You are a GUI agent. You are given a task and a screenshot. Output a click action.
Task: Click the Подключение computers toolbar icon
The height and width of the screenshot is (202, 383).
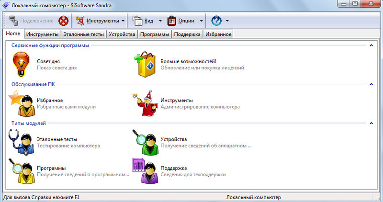(13, 21)
